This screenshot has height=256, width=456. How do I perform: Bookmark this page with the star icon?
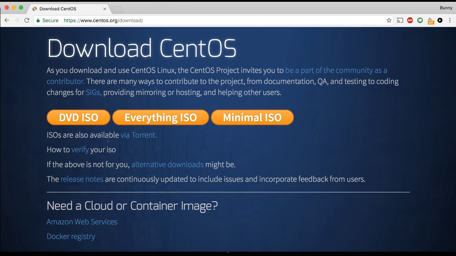(389, 20)
